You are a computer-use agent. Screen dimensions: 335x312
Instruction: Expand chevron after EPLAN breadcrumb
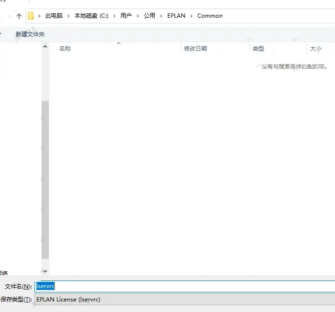[191, 16]
